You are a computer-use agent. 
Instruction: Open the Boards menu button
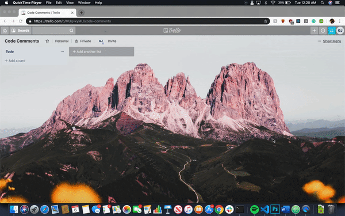pyautogui.click(x=21, y=31)
